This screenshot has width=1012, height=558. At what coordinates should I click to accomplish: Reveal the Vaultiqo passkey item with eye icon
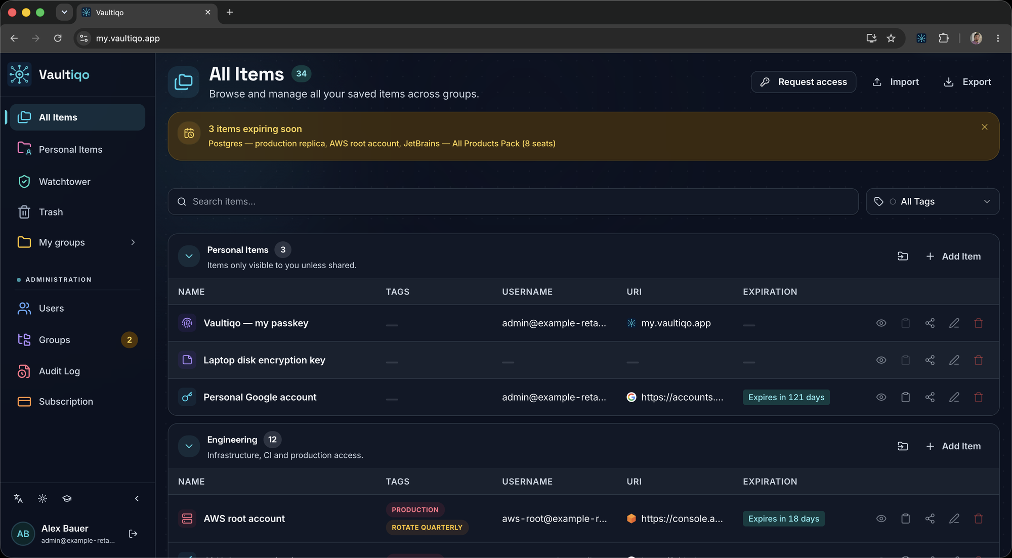881,323
